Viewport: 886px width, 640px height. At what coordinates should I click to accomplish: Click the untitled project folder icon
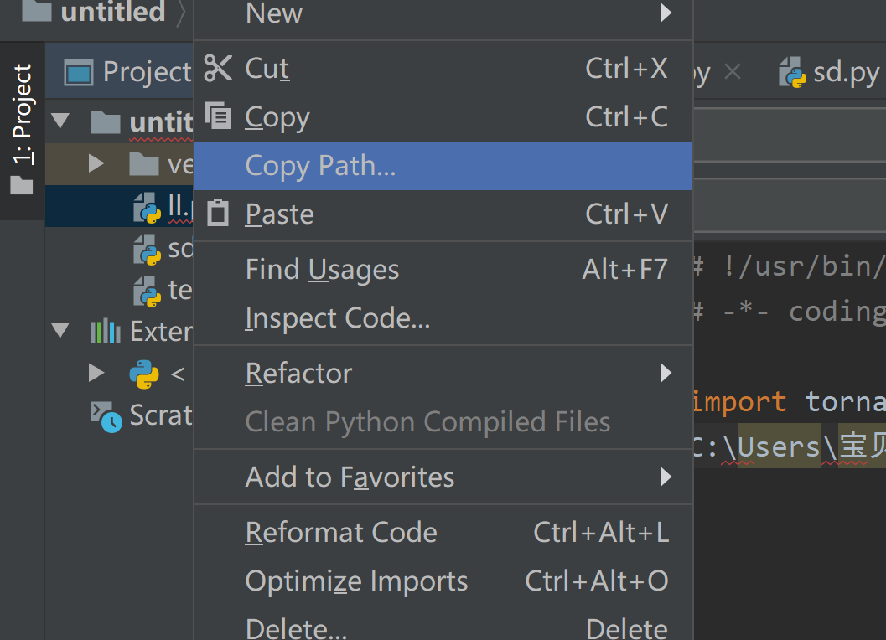(106, 121)
